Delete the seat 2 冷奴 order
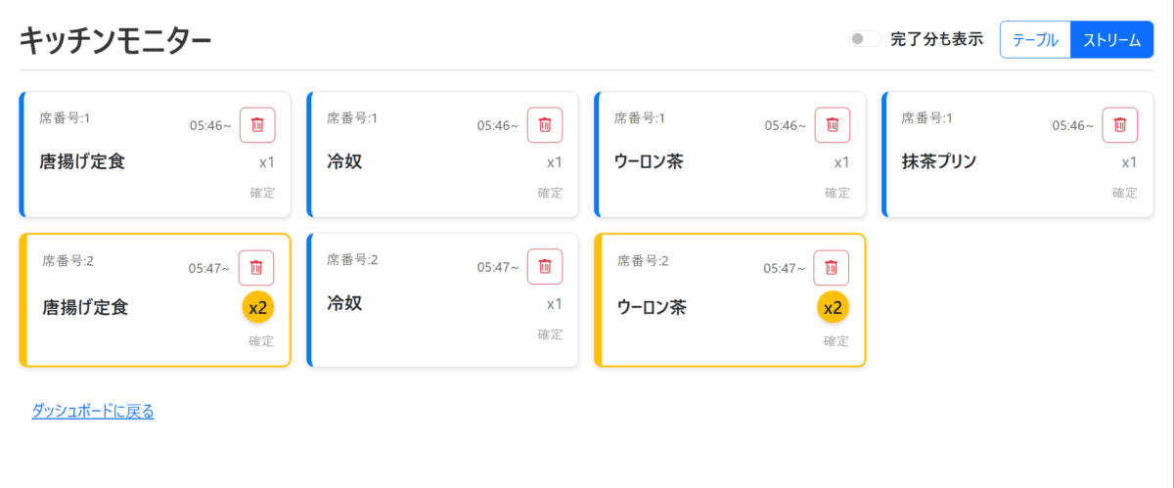Image resolution: width=1174 pixels, height=488 pixels. click(545, 267)
